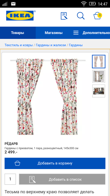
Task: Select the Товары tab
Action: 18,33
